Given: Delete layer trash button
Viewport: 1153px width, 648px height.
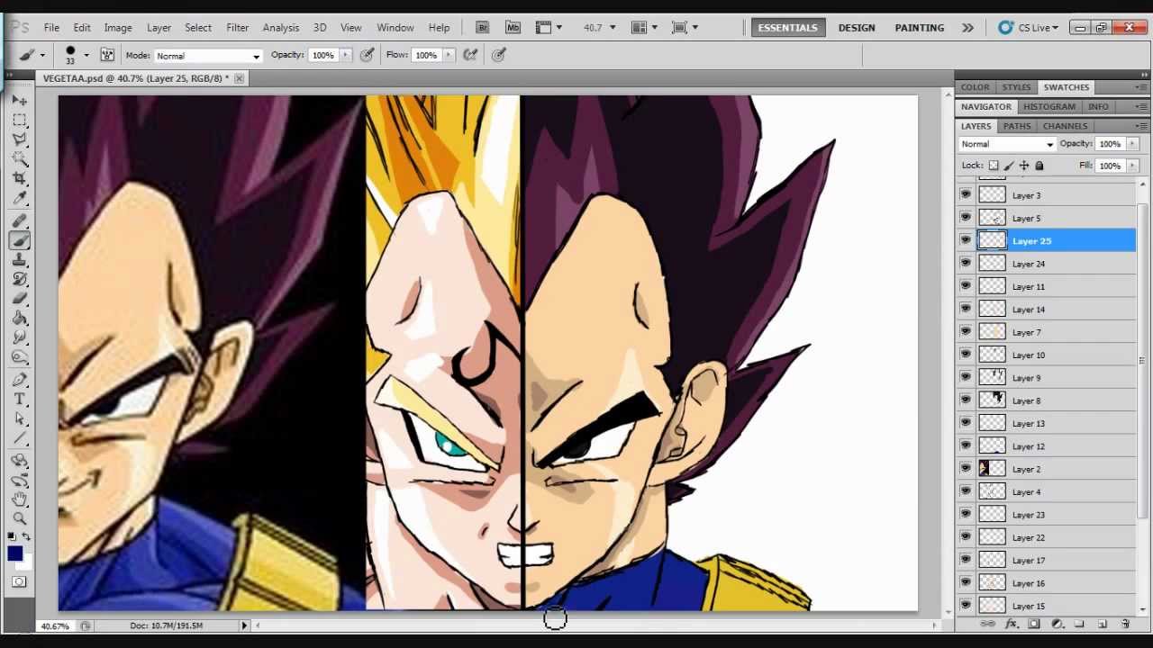Looking at the screenshot, I should pos(1125,624).
